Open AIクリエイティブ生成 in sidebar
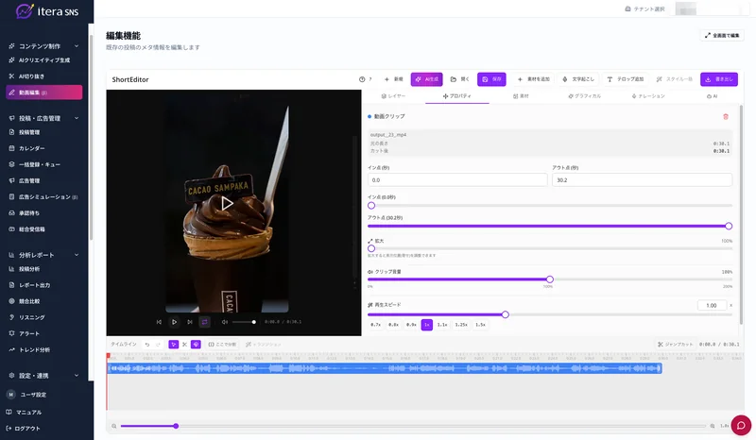The height and width of the screenshot is (440, 756). pos(43,60)
